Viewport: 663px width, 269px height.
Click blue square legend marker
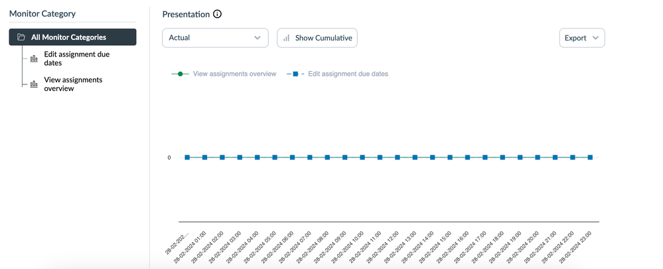(295, 74)
